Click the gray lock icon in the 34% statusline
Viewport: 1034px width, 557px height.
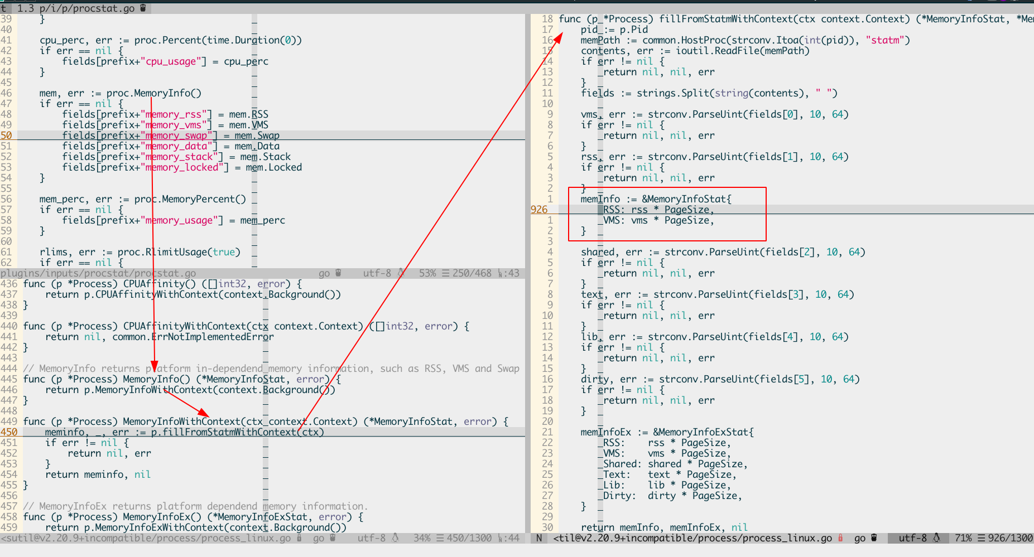[300, 538]
